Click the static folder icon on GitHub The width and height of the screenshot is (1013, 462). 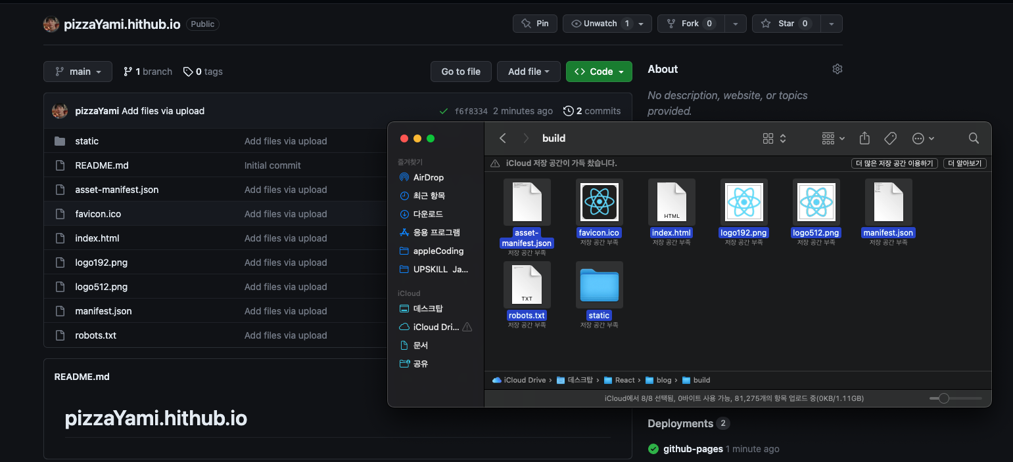tap(60, 141)
